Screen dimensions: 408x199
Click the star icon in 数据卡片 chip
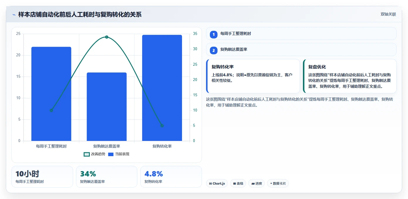pyautogui.click(x=271, y=183)
